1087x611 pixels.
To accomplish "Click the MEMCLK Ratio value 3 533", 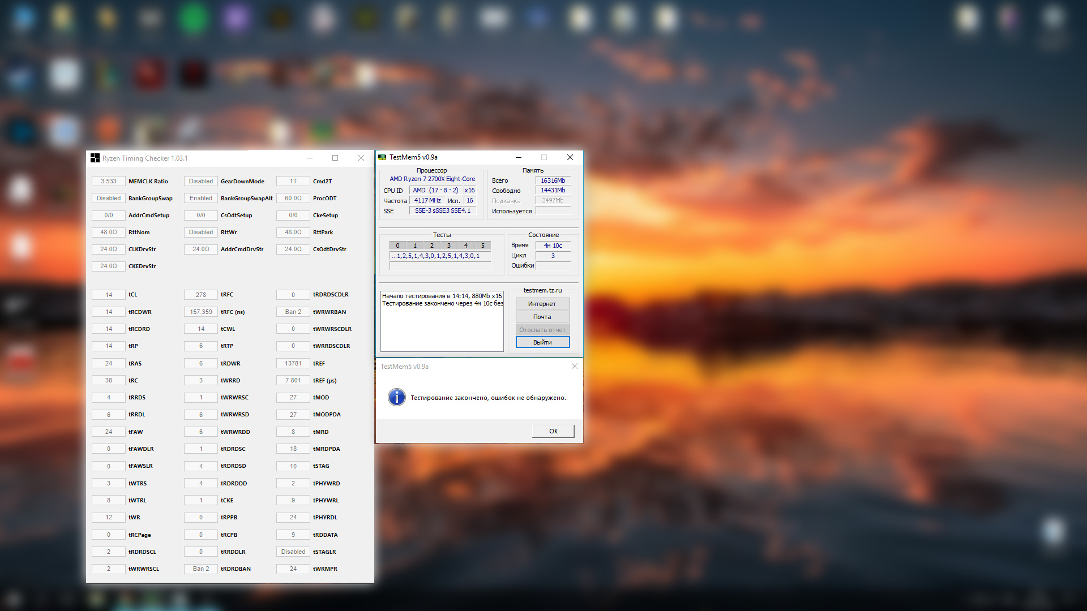I will [109, 182].
